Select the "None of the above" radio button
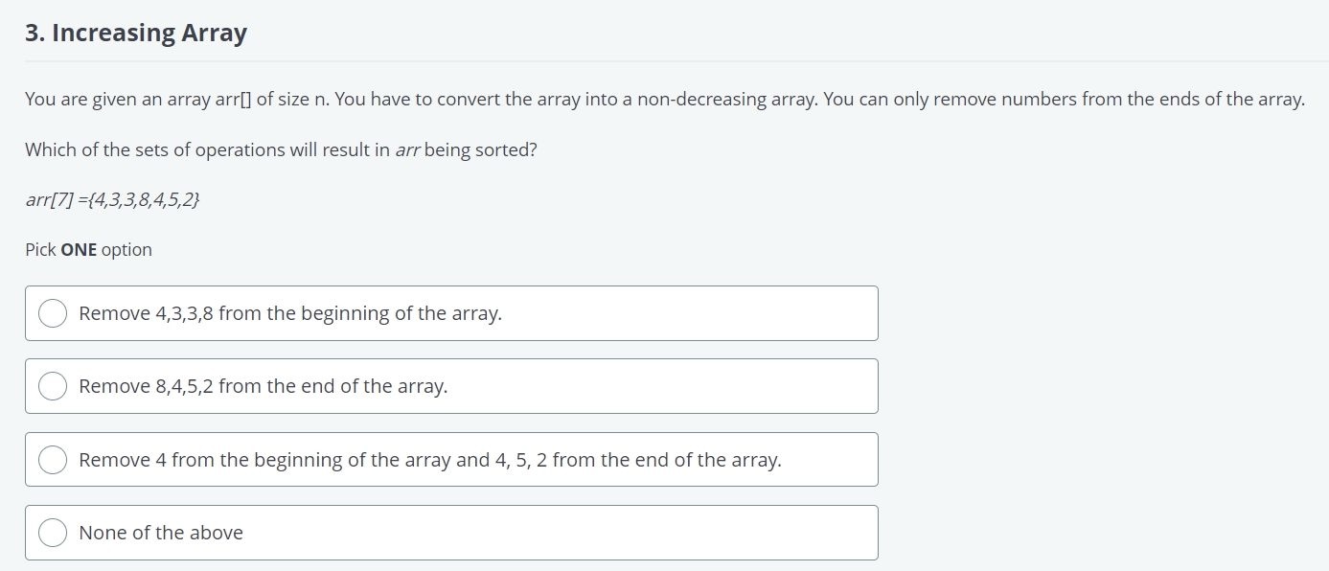The height and width of the screenshot is (571, 1329). point(53,533)
